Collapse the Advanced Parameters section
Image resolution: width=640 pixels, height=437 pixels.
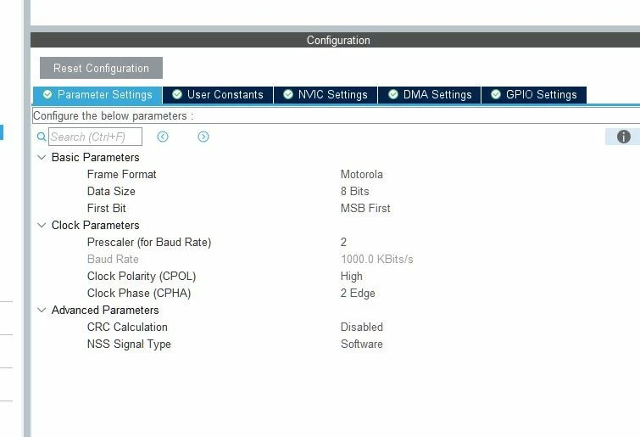pyautogui.click(x=42, y=310)
